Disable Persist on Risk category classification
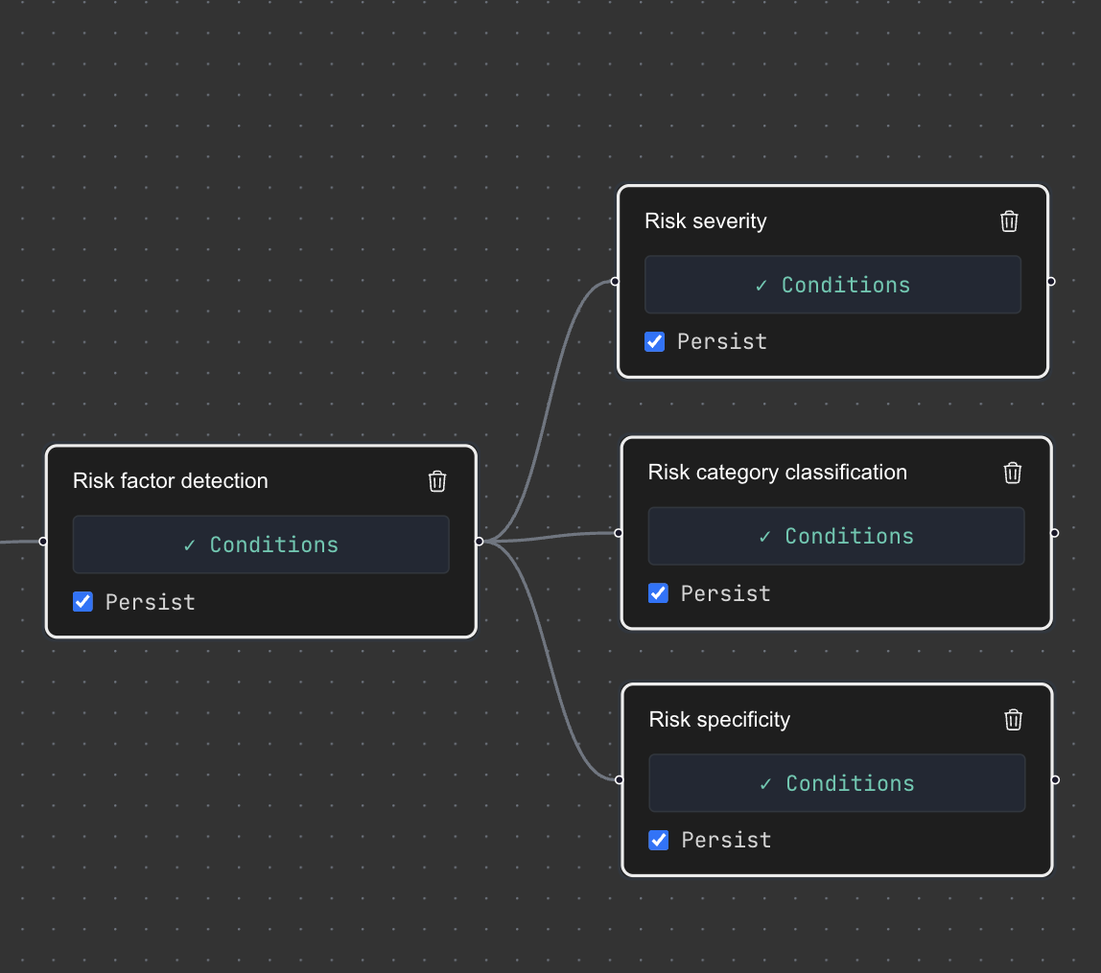Screen dimensions: 1101x973 659,593
